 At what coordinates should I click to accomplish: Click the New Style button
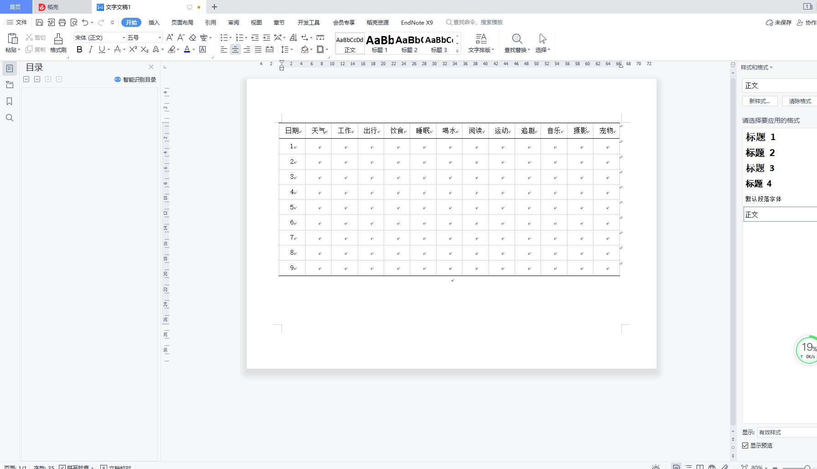pos(760,101)
